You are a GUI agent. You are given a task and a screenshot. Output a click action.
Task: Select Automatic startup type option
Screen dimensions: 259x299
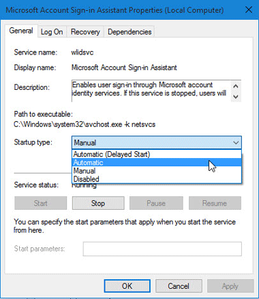pyautogui.click(x=157, y=162)
